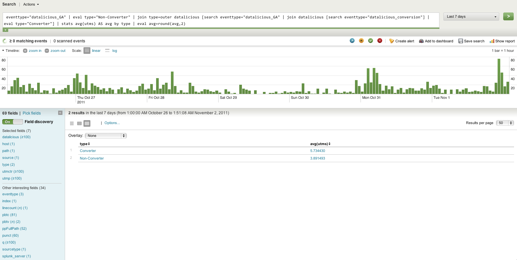Expand the search bar resize handle arrow
Image resolution: width=517 pixels, height=260 pixels.
coord(5,30)
